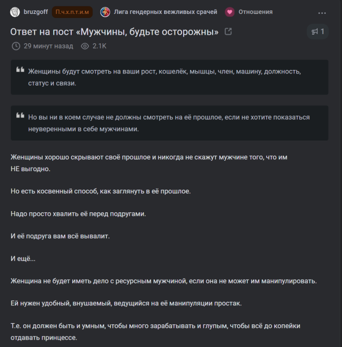Click the '29 минут назад' timestamp

coord(49,46)
